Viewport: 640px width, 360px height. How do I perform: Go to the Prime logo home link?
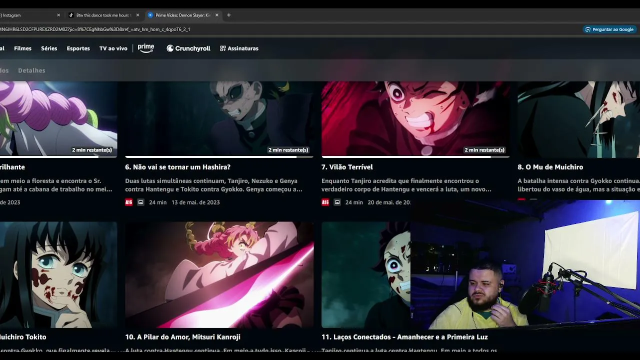click(146, 48)
